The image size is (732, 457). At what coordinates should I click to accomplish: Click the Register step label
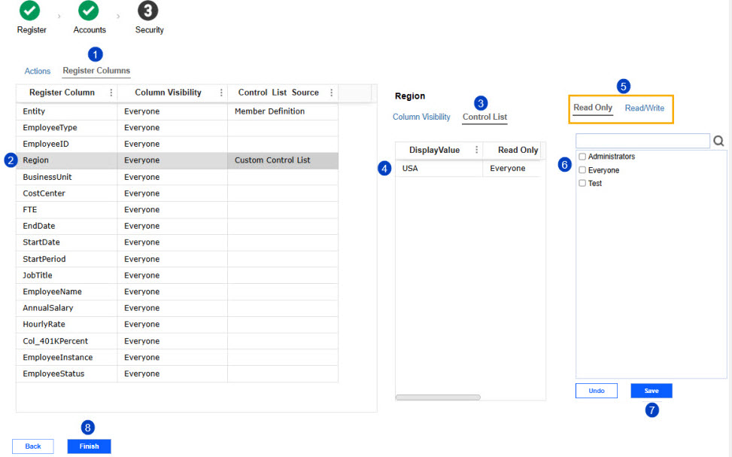click(32, 30)
